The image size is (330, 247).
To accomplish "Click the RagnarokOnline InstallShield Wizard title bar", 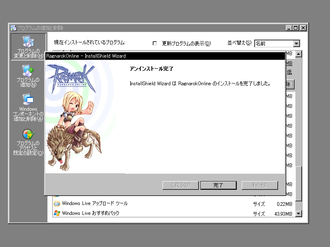I will point(165,56).
